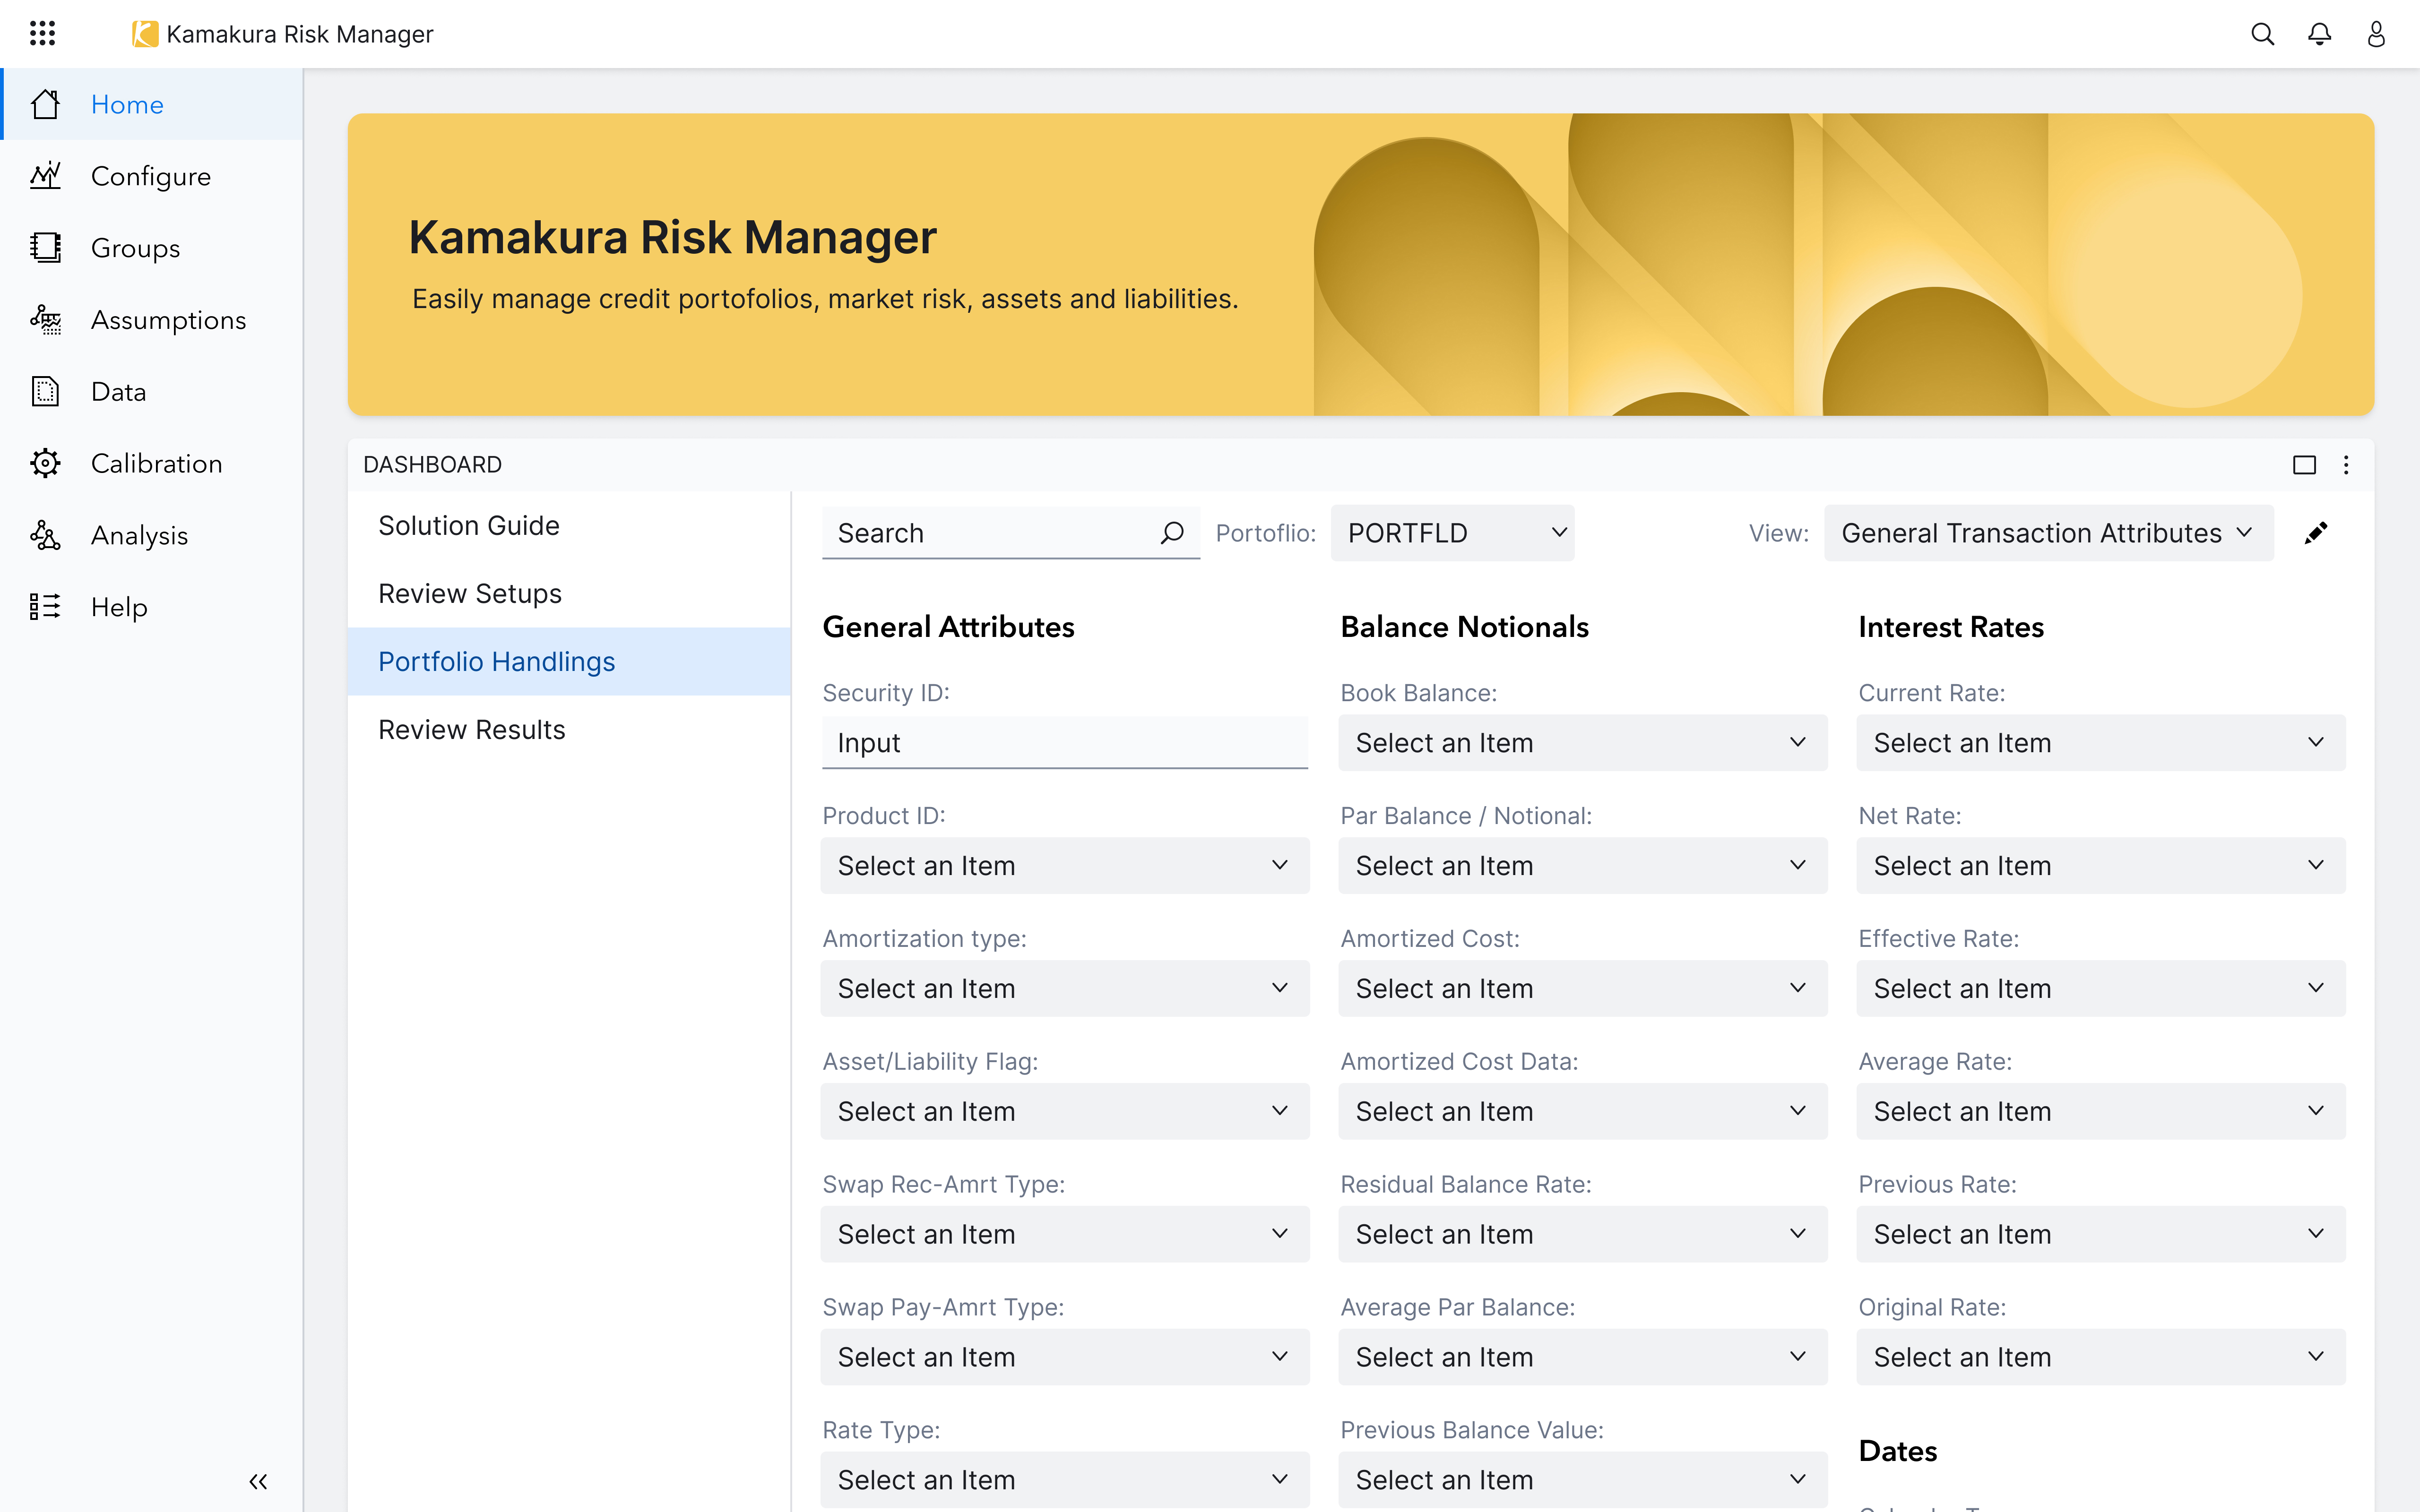The image size is (2420, 1512).
Task: Open the app launcher grid icon
Action: pyautogui.click(x=42, y=34)
